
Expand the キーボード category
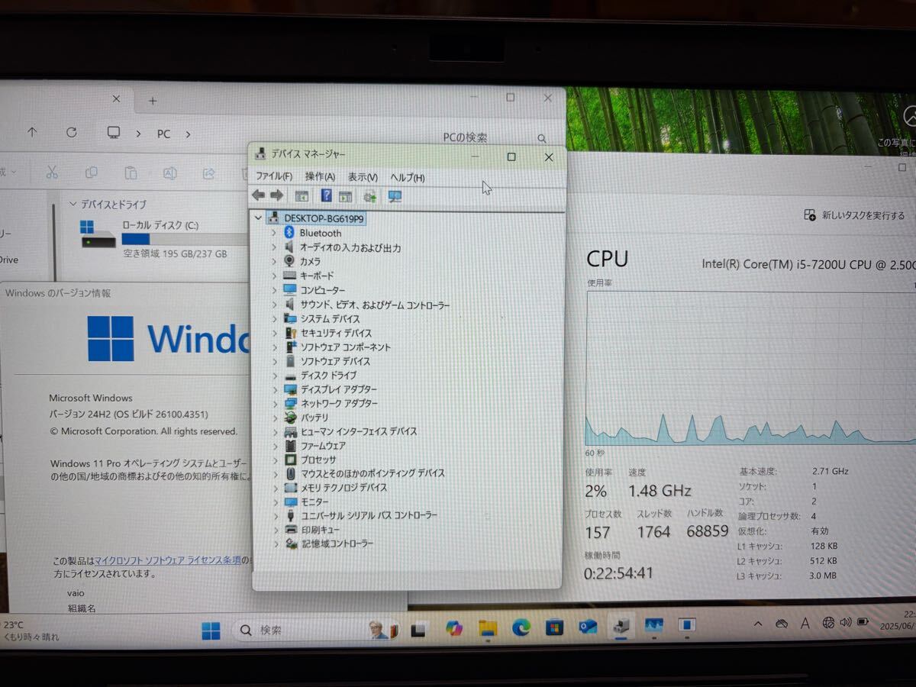point(274,276)
